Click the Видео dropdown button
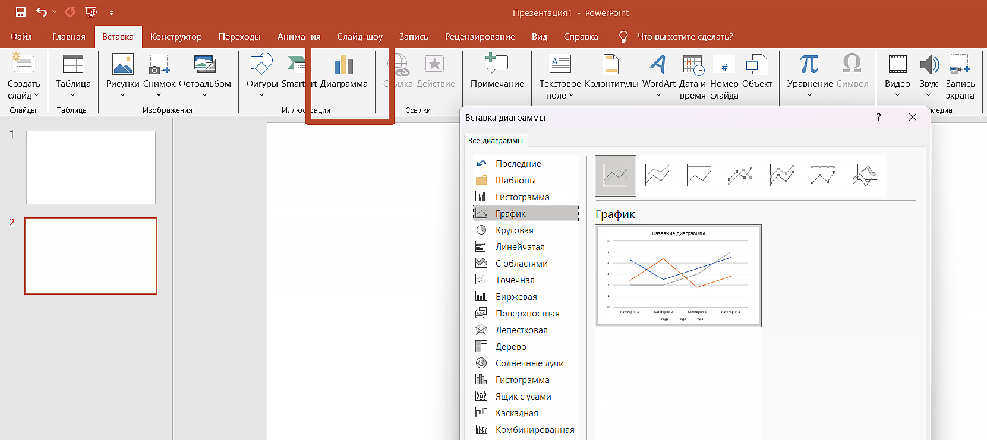Image resolution: width=987 pixels, height=440 pixels. coord(897,76)
